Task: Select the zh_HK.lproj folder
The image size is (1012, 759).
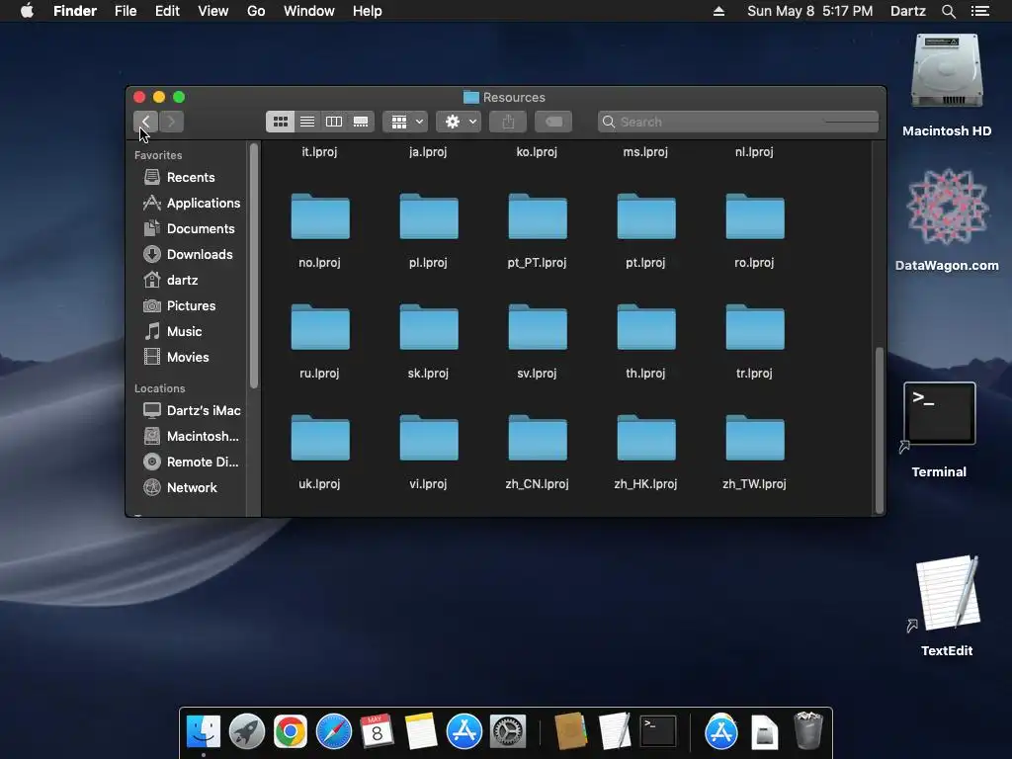Action: pyautogui.click(x=646, y=438)
